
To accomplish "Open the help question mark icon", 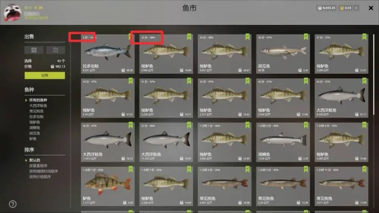I will 13,204.
